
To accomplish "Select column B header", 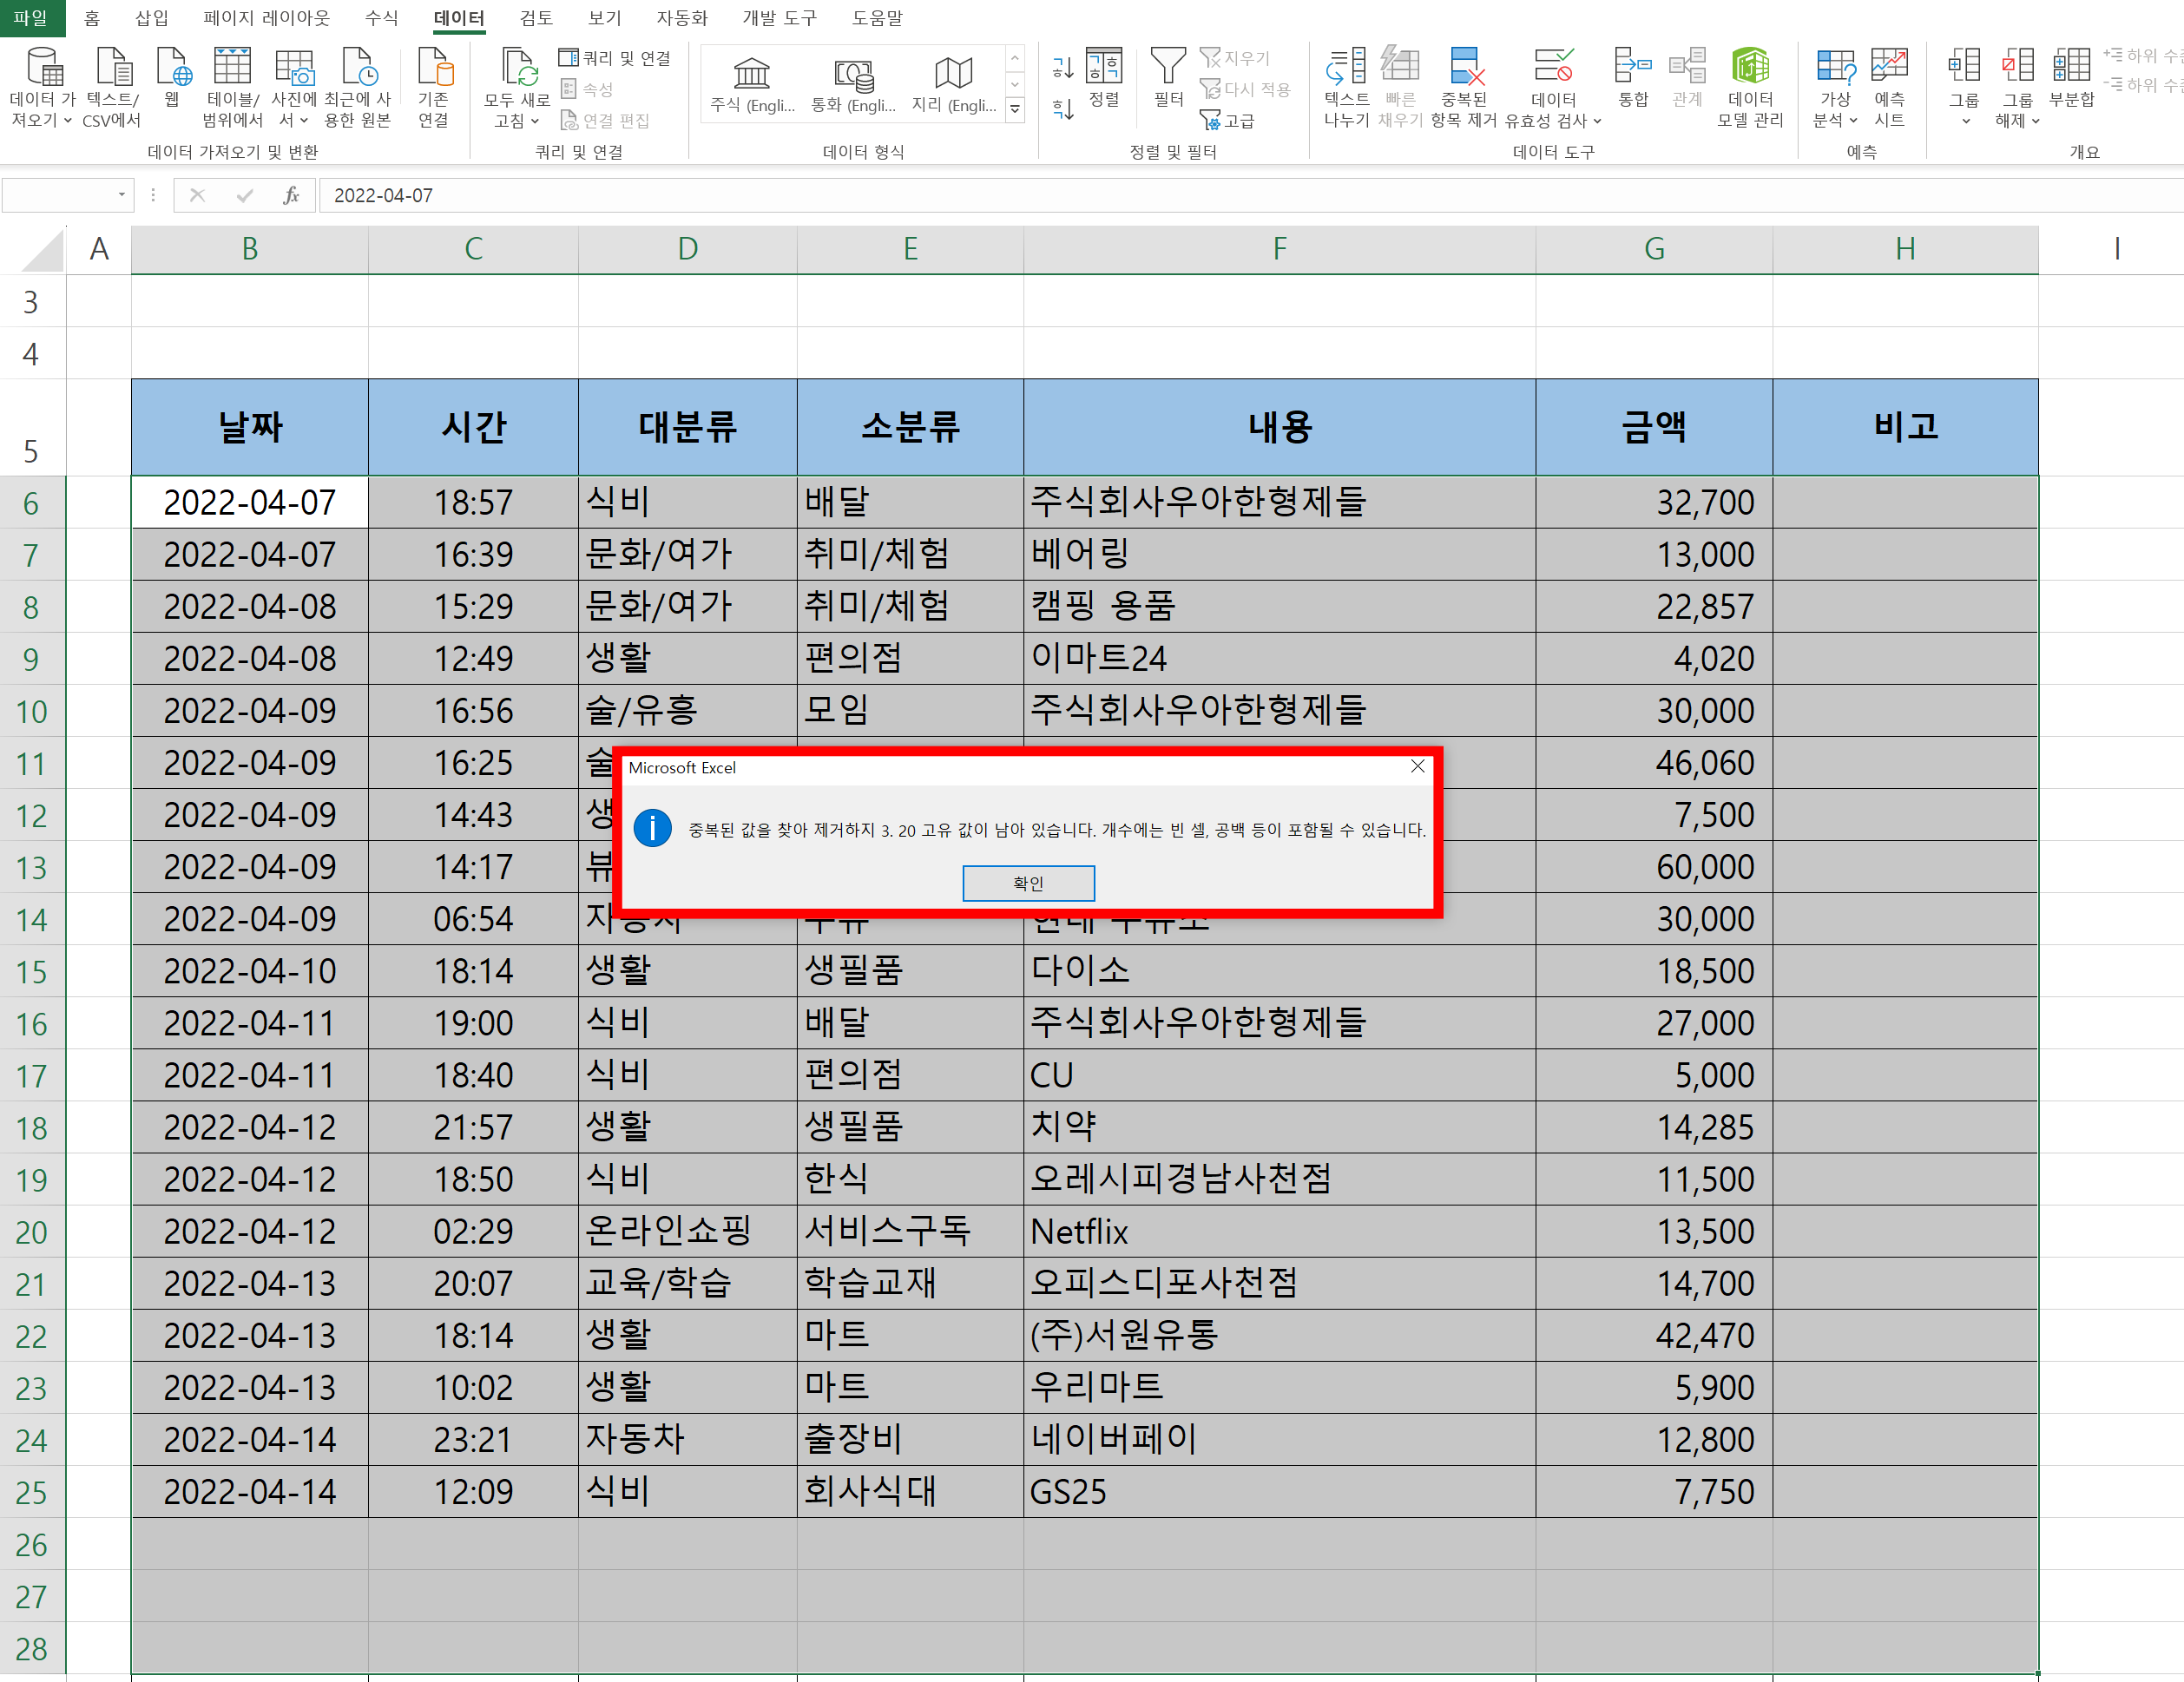I will 250,248.
